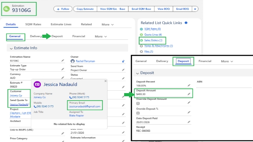Open View SQM Est. - Base
This screenshot has width=253, height=142.
coord(112,9)
